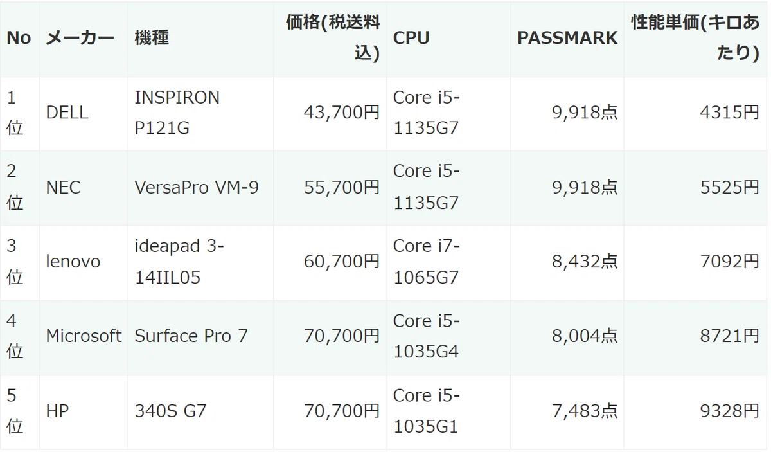Select the No column header
771x452 pixels.
tap(19, 38)
